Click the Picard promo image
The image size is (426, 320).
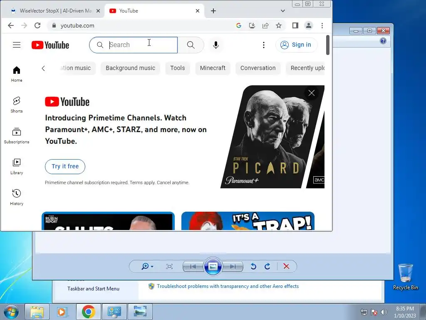coord(272,137)
